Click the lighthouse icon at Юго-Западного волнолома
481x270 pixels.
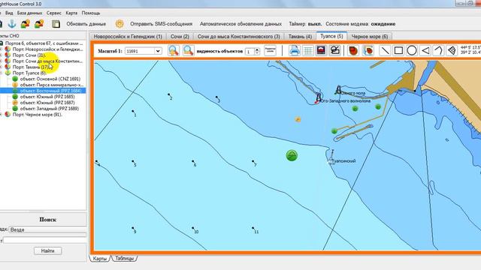(318, 98)
